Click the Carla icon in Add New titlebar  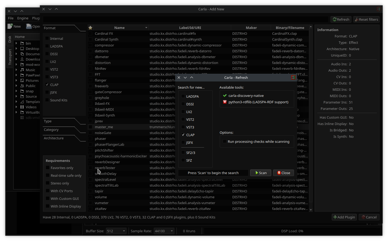click(379, 9)
